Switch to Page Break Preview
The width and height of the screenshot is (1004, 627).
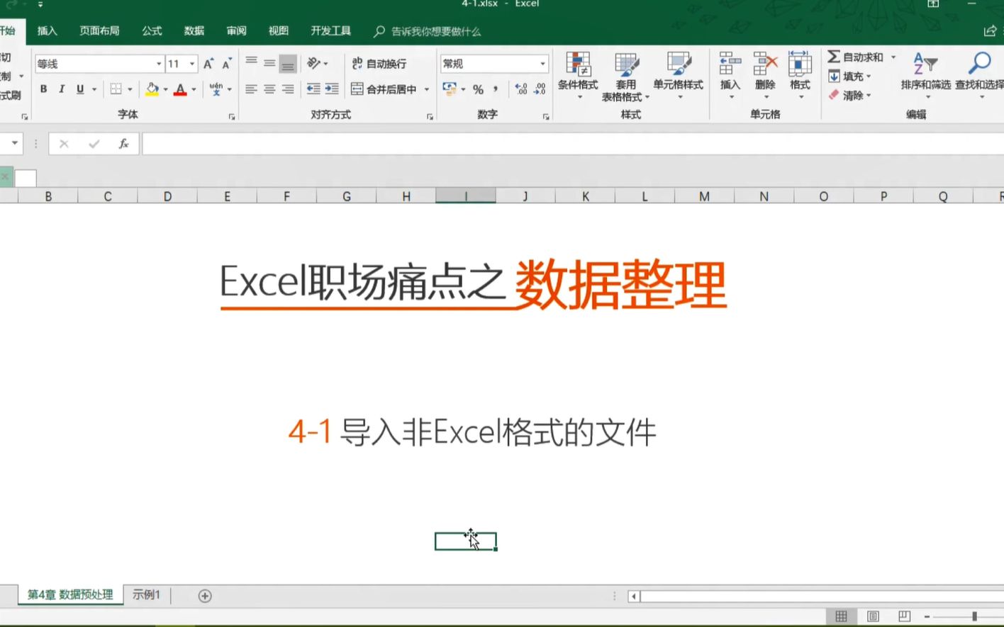click(x=904, y=616)
